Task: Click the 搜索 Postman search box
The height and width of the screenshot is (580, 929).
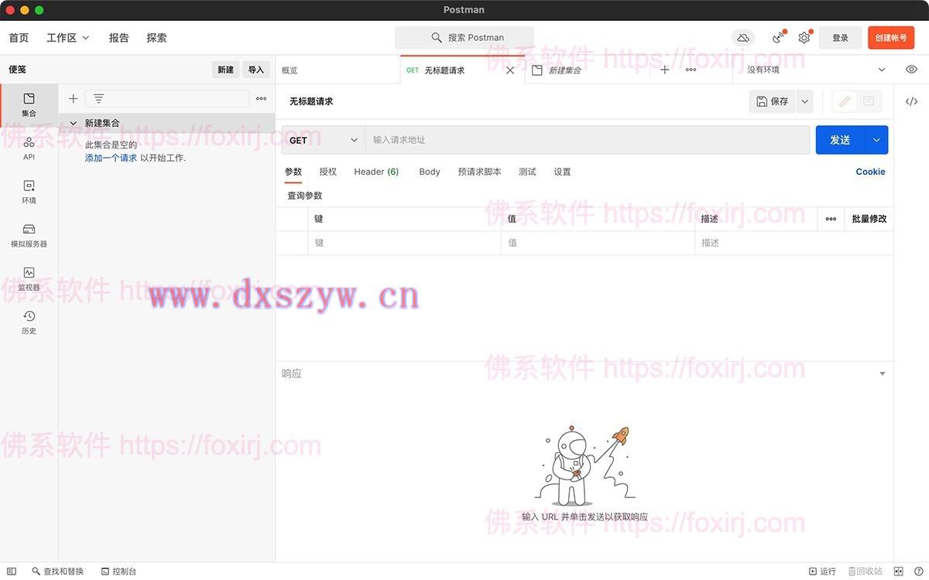Action: [x=464, y=37]
